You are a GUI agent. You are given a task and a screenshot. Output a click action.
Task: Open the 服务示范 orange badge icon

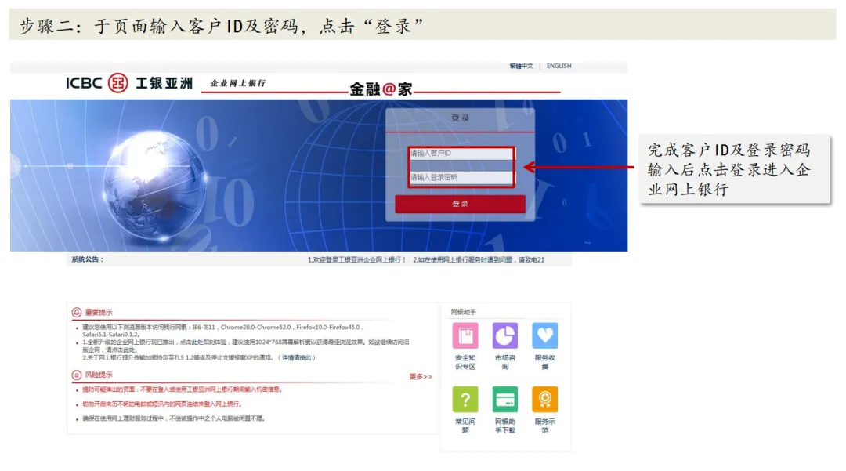[544, 399]
